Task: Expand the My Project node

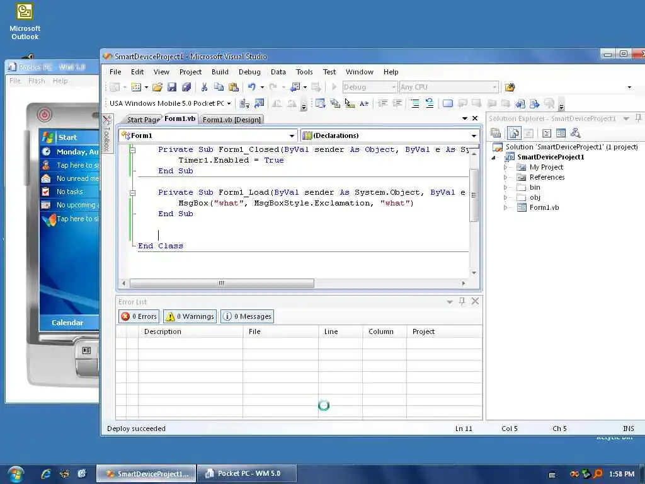Action: pos(505,167)
